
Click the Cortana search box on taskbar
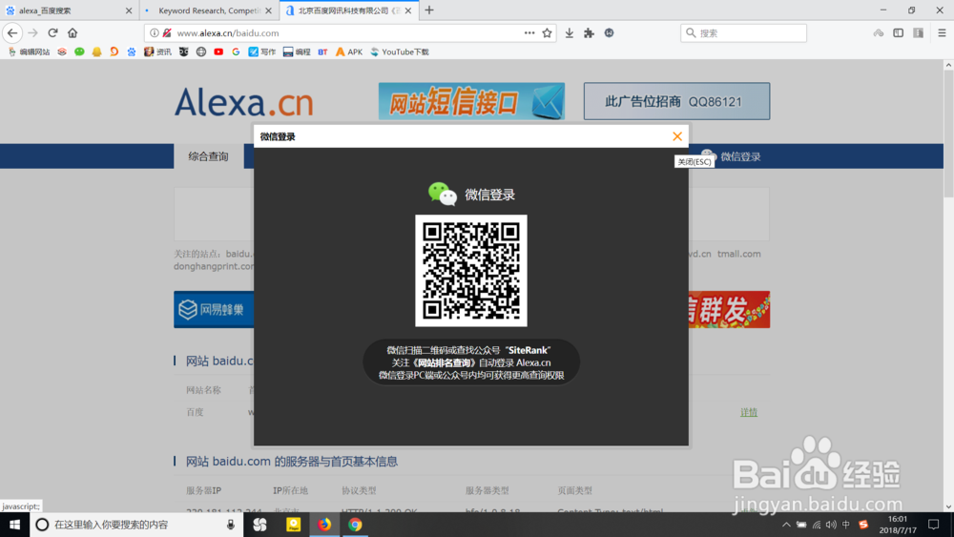tap(136, 525)
